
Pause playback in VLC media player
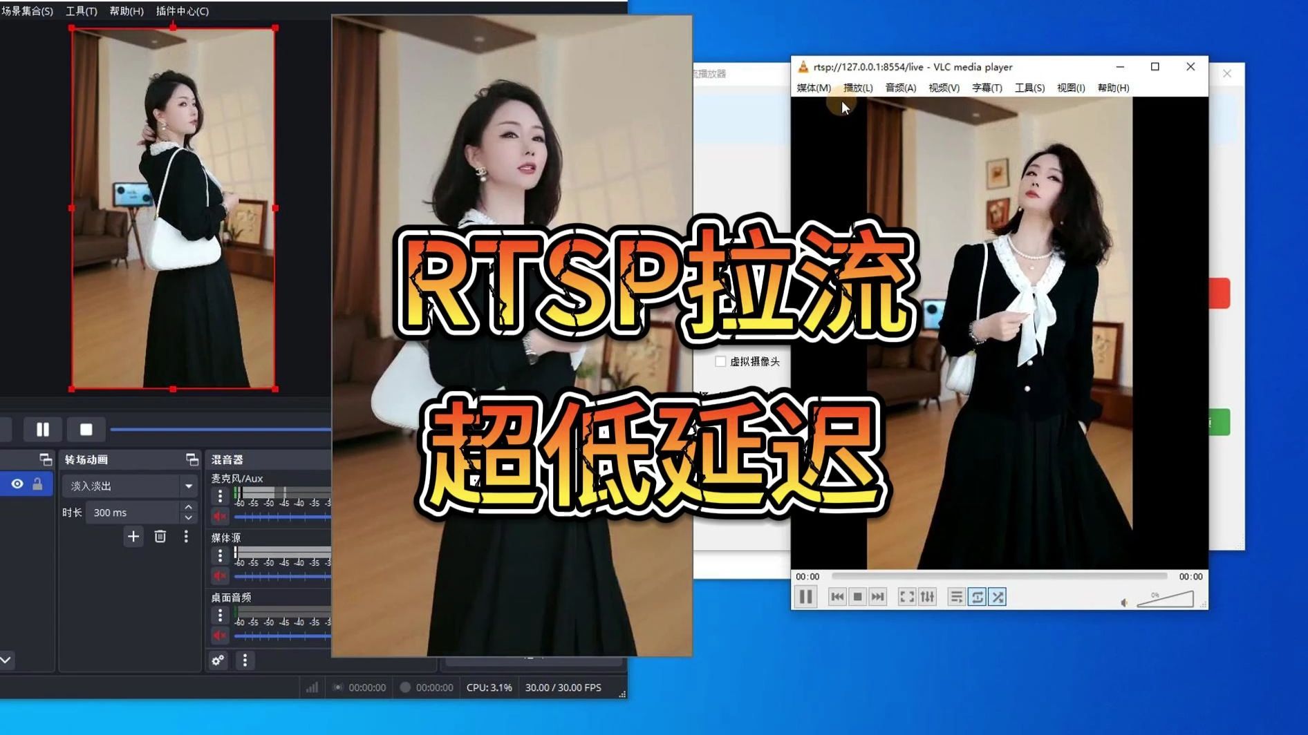click(x=806, y=597)
